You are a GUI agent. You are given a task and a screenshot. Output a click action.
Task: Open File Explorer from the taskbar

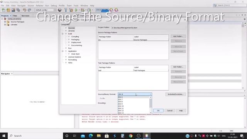pos(99,136)
